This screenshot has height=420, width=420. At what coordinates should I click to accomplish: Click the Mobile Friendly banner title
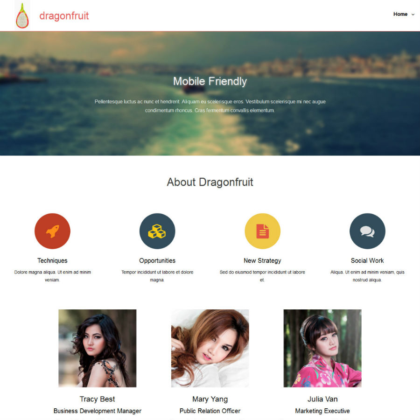coord(210,81)
